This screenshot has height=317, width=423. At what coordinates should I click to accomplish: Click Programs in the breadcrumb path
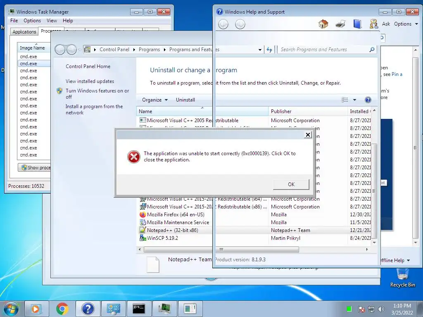click(x=149, y=50)
